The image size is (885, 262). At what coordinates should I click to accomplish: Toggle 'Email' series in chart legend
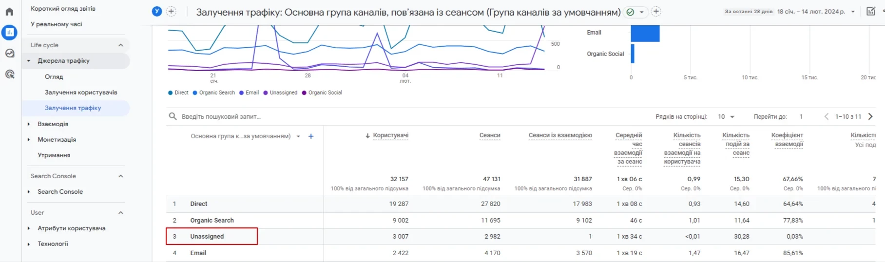coord(249,93)
